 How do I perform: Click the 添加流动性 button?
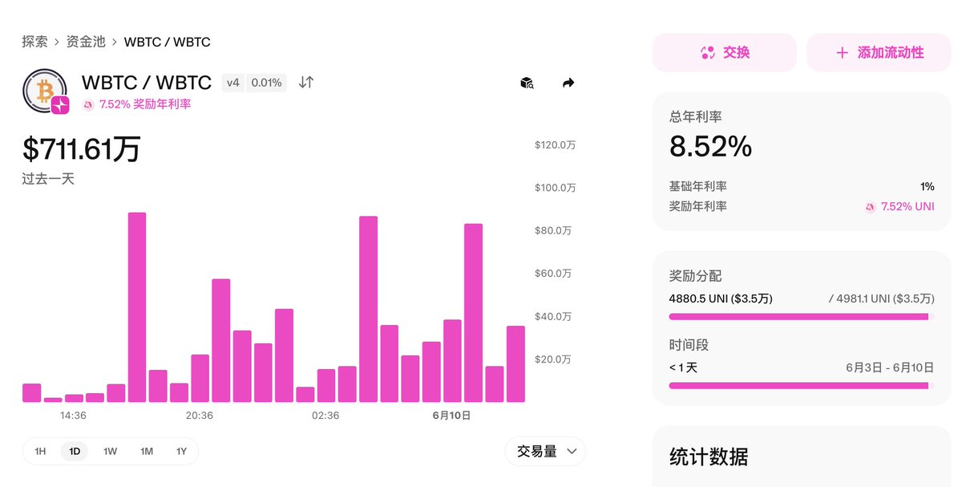879,53
